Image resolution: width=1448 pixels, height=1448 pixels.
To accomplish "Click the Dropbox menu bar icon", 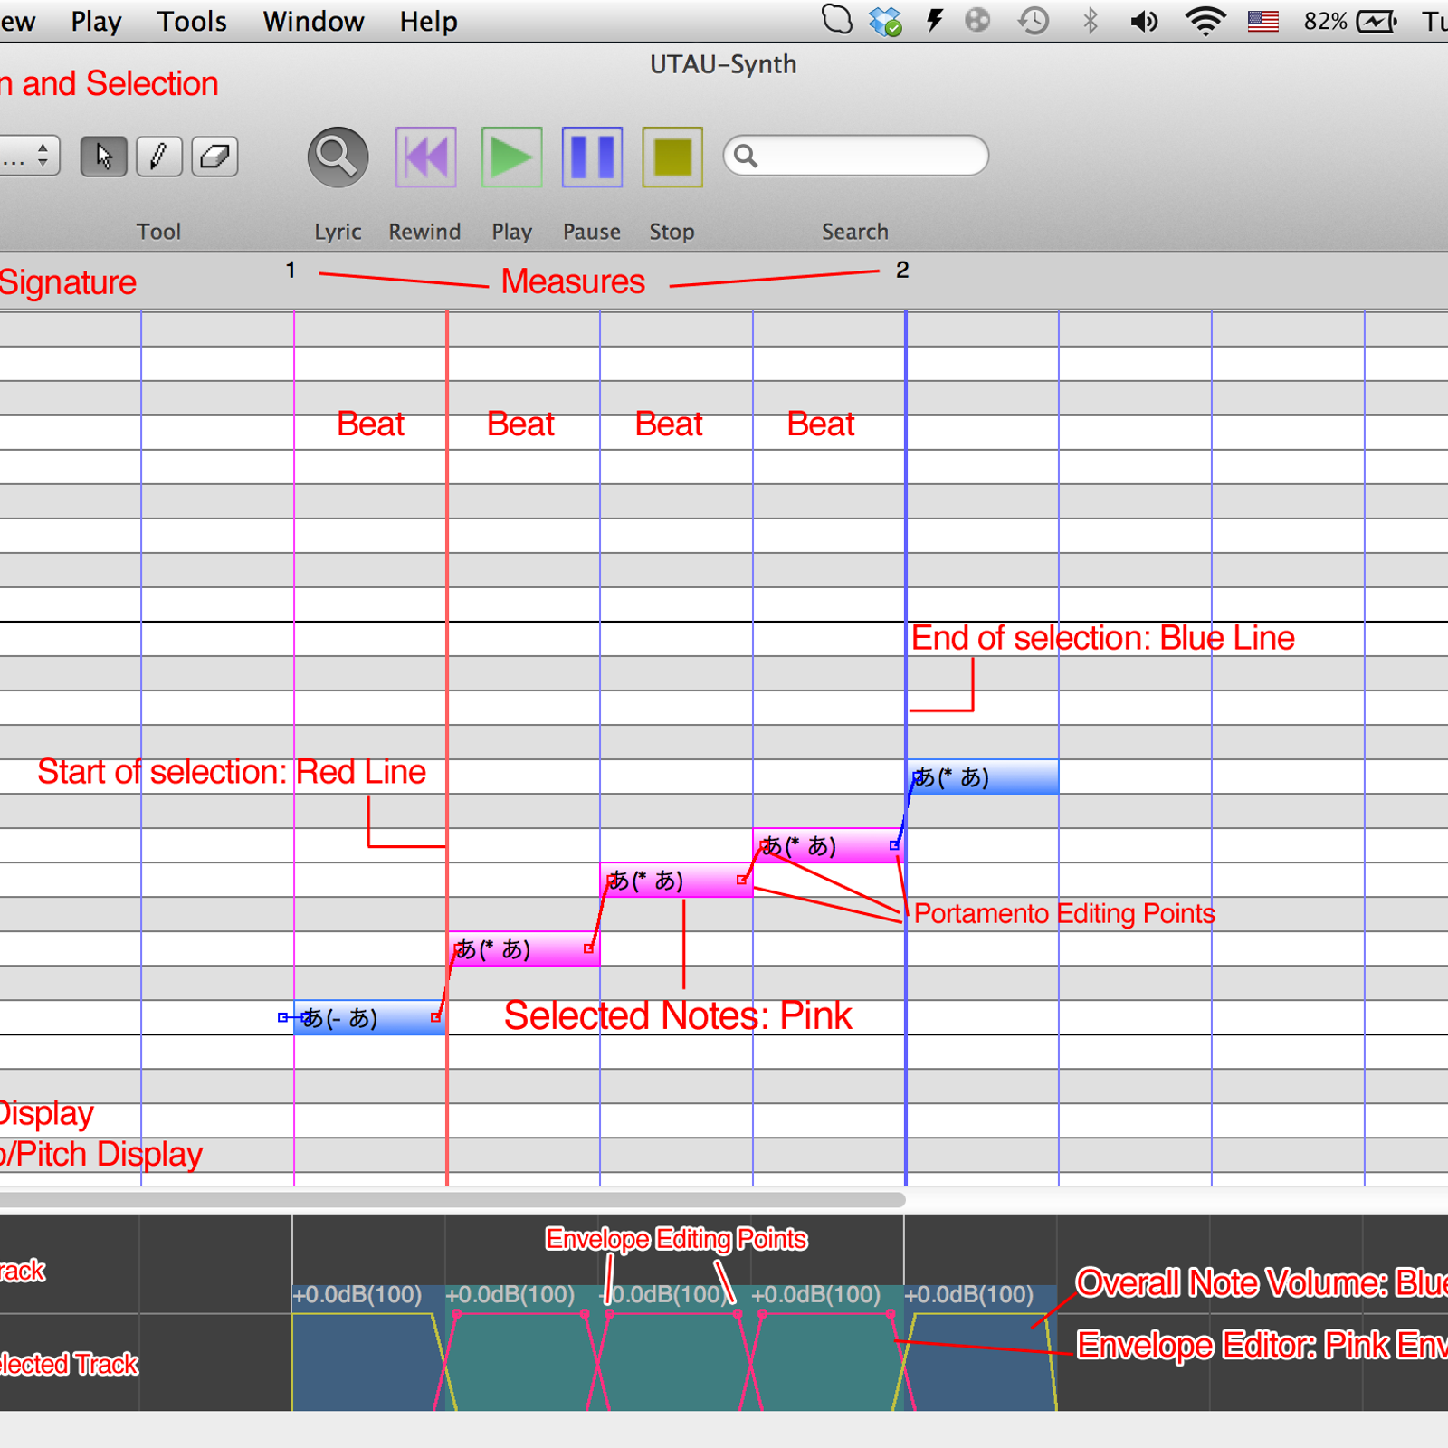I will click(885, 21).
